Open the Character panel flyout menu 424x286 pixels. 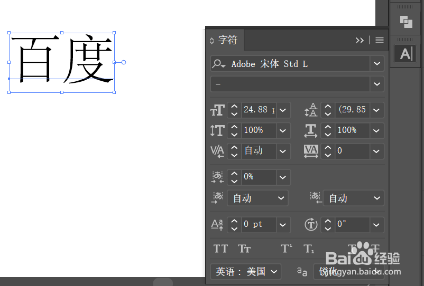coord(380,40)
